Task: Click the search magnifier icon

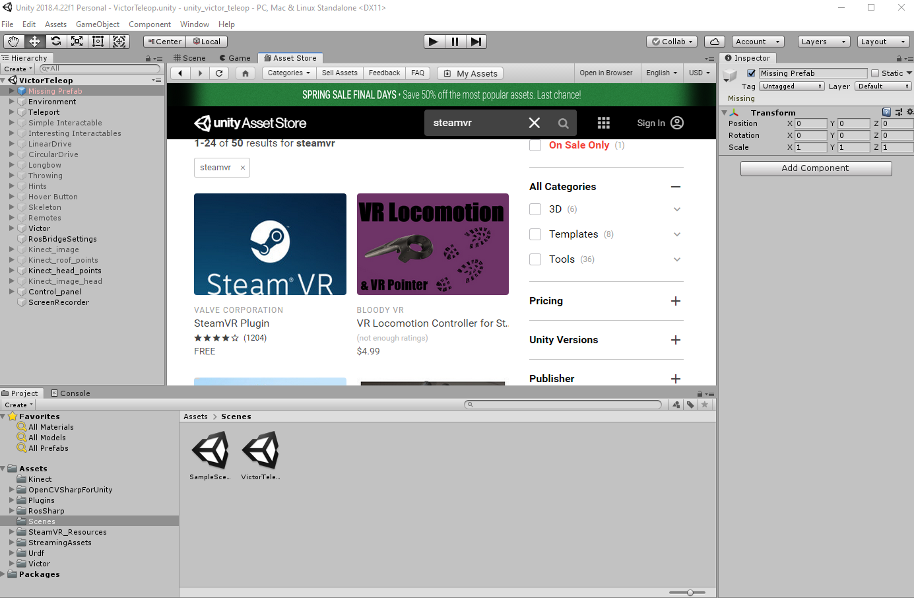Action: [x=563, y=123]
